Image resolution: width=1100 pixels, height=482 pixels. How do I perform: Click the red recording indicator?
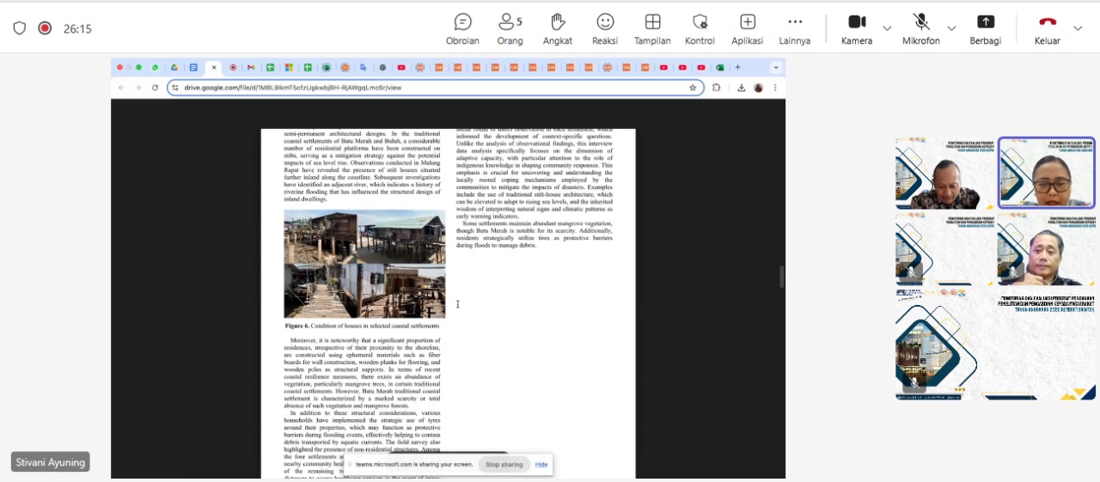tap(45, 28)
